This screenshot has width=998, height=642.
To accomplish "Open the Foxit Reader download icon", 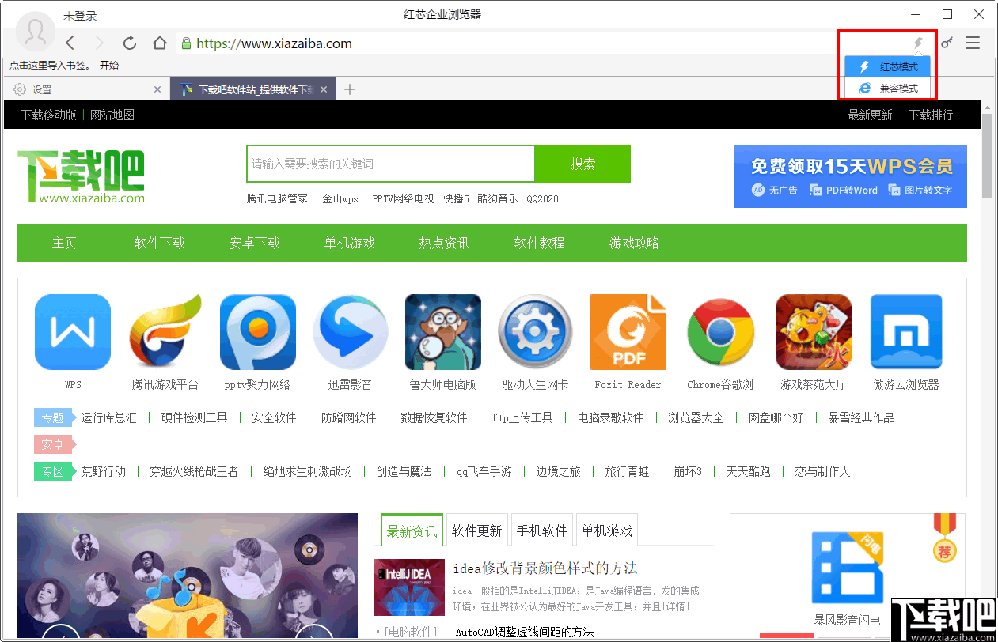I will [x=628, y=332].
